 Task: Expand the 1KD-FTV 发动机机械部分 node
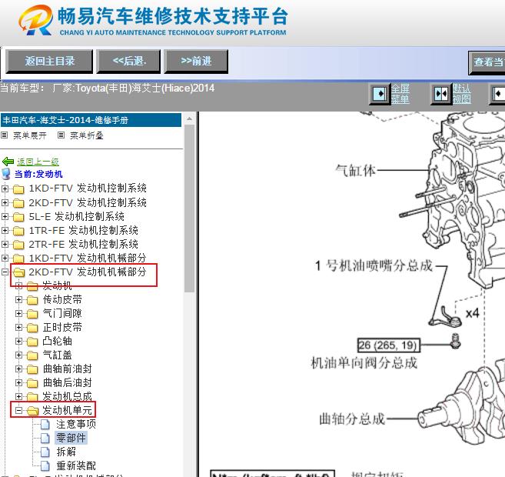click(x=5, y=259)
